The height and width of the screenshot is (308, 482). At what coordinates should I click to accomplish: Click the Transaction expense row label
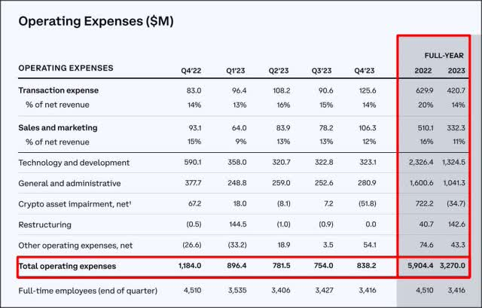tap(56, 90)
